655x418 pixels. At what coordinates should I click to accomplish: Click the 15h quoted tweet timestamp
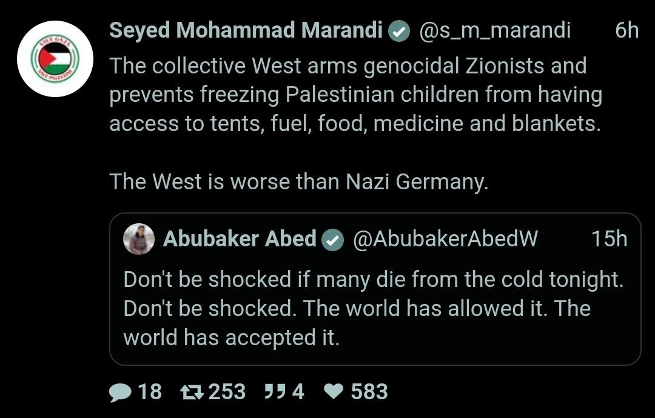(x=609, y=239)
